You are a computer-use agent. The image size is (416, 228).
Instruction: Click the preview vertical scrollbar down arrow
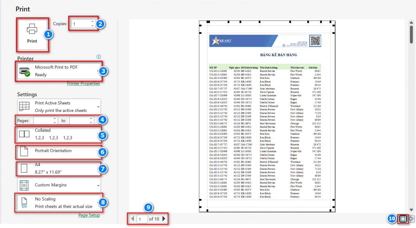(411, 210)
